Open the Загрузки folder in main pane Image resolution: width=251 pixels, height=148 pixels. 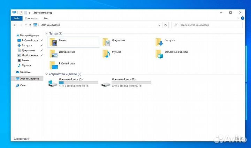(x=159, y=42)
